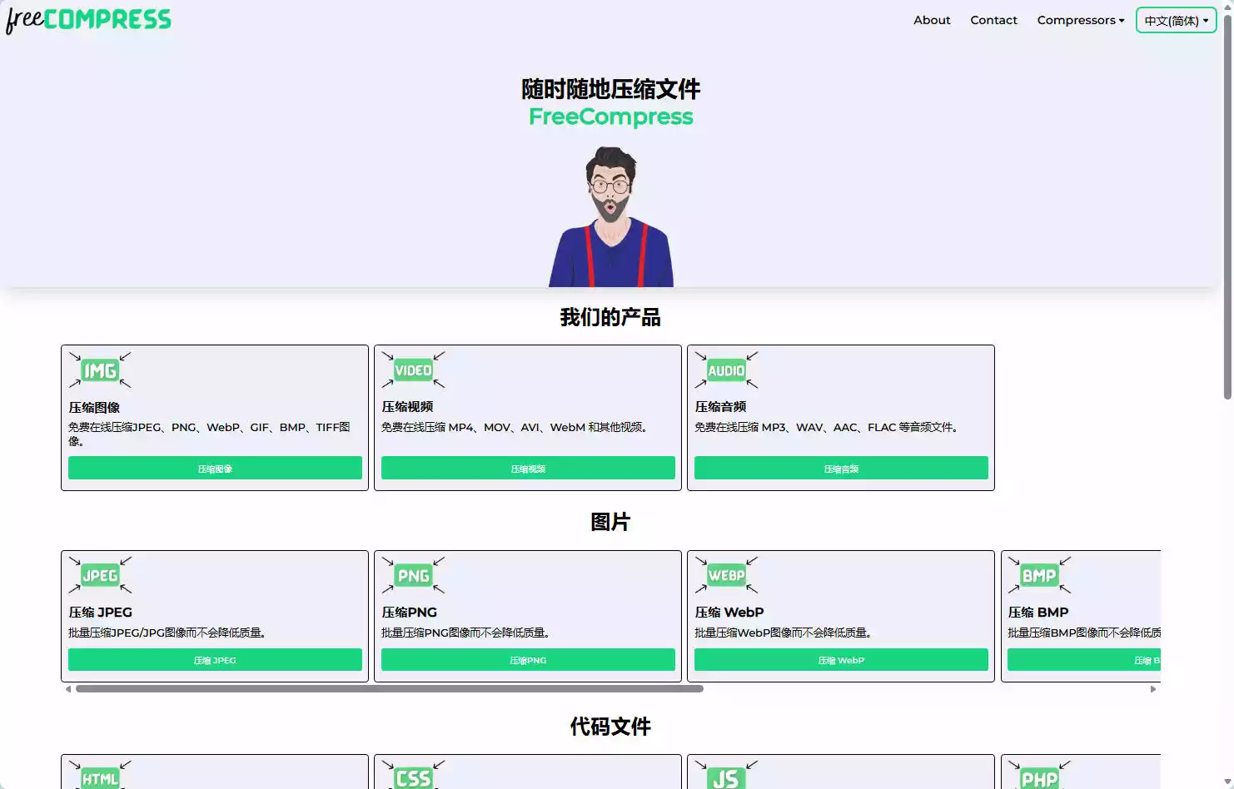Open the Contact page

[993, 20]
